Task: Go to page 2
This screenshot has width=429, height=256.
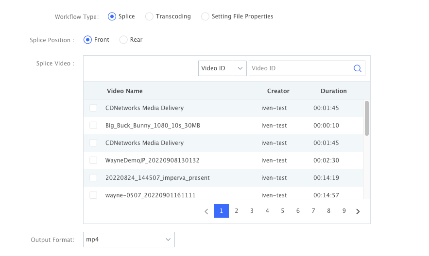Action: (237, 211)
